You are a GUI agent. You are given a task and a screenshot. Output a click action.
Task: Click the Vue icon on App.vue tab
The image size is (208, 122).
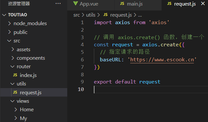coord(75,4)
